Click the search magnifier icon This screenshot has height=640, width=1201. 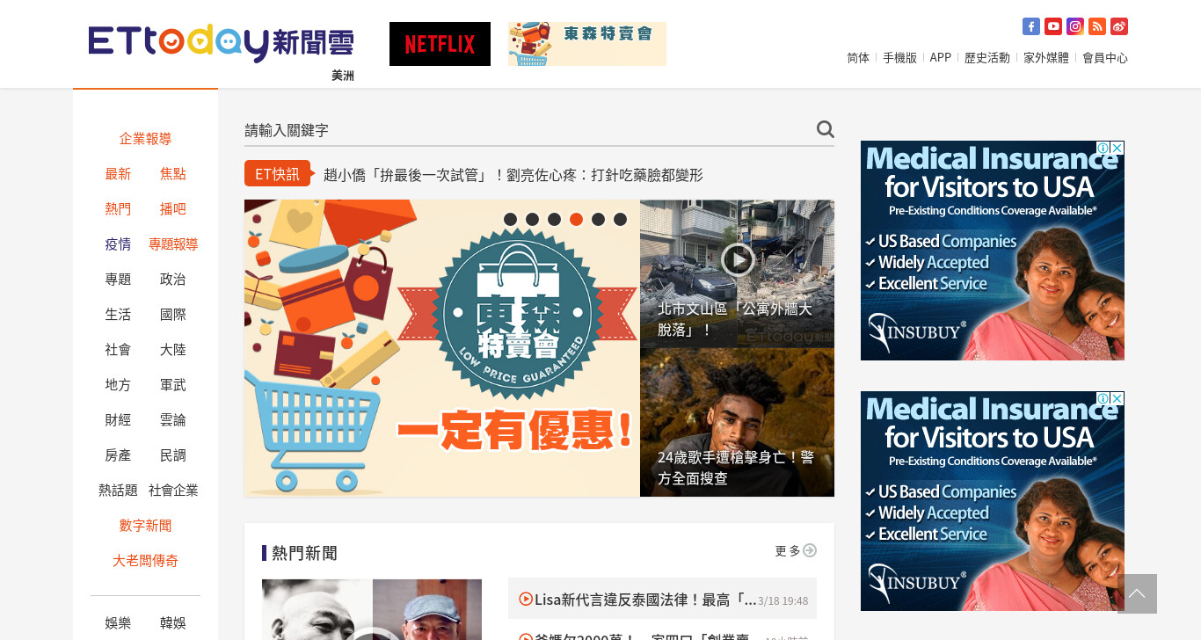pyautogui.click(x=825, y=129)
